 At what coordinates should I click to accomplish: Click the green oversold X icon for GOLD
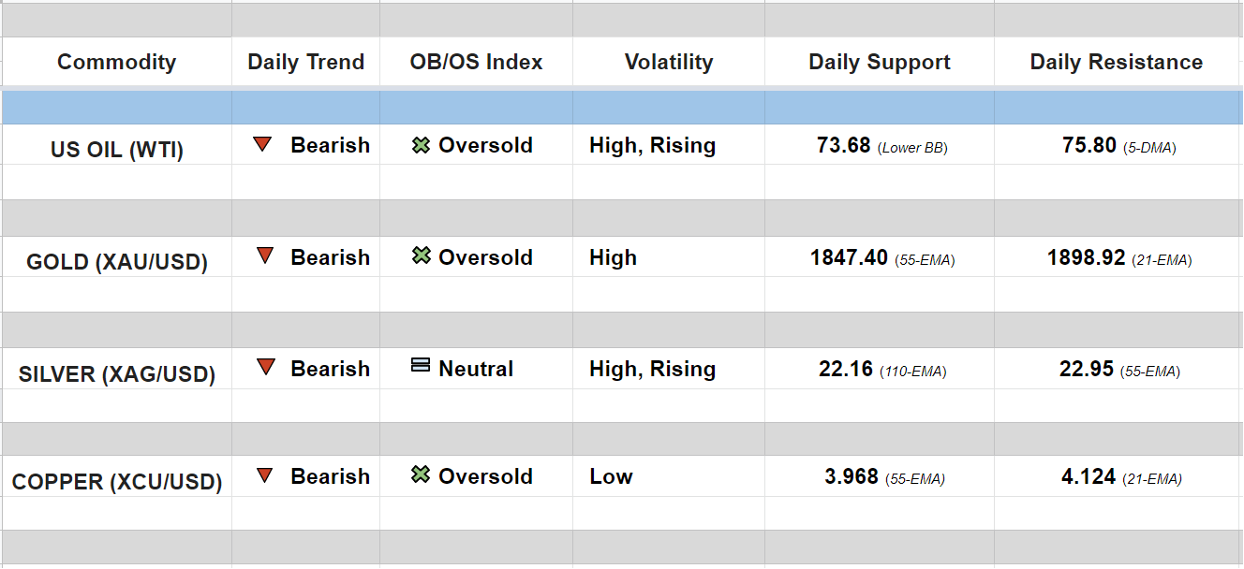422,255
